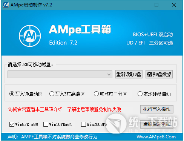Open the red 访问官网查看本工具箱介绍 link

click(35, 109)
